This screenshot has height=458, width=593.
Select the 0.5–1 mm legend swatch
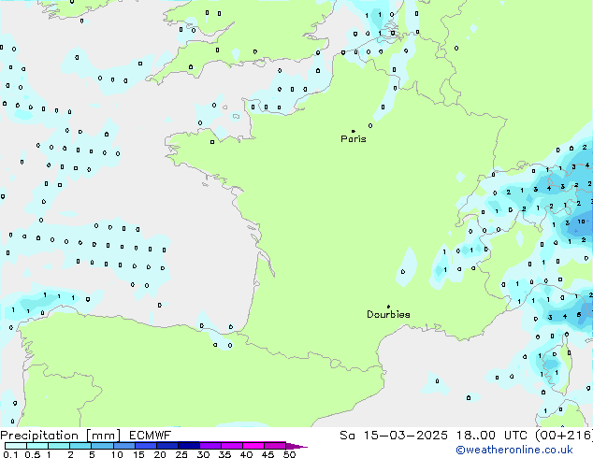(x=37, y=446)
